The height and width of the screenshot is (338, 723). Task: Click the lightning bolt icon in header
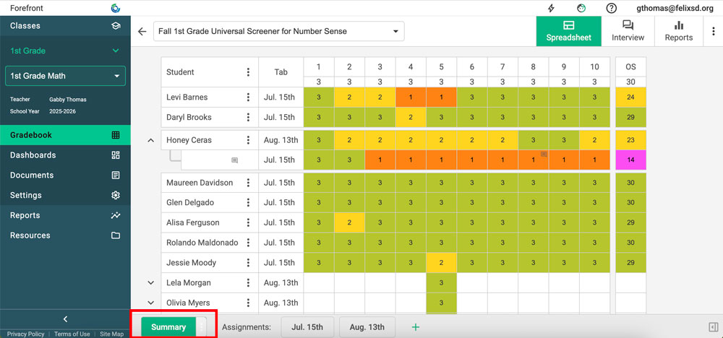coord(551,8)
